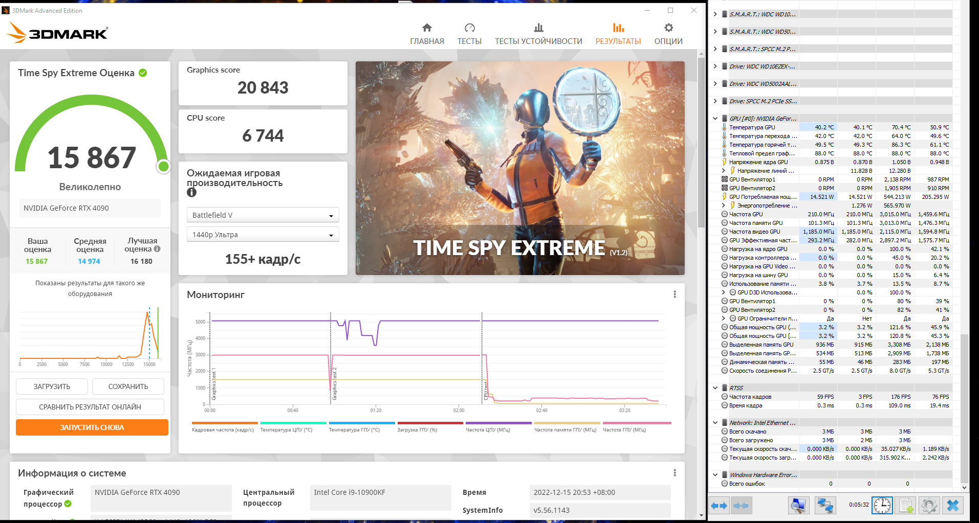The height and width of the screenshot is (523, 979).
Task: Click thermometer icon of Температура GPU row
Action: 724,127
